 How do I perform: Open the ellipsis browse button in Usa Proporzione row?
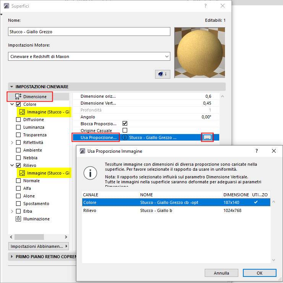click(207, 137)
